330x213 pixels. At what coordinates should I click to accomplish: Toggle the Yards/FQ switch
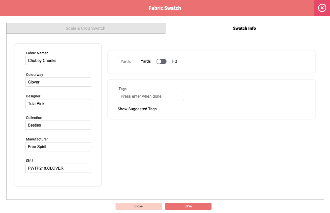tap(162, 61)
